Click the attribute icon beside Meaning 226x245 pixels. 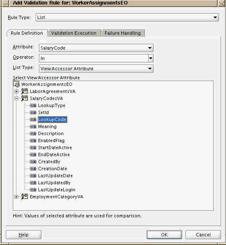[x=33, y=126]
